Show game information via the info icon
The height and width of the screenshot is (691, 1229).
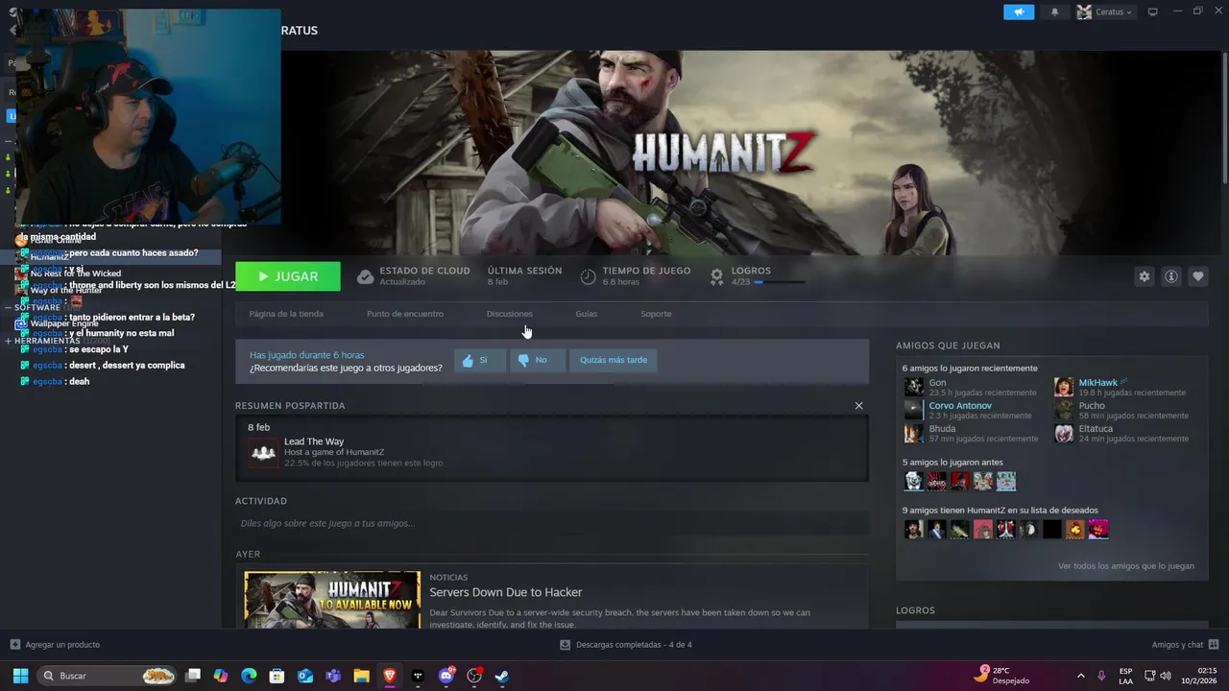1170,276
